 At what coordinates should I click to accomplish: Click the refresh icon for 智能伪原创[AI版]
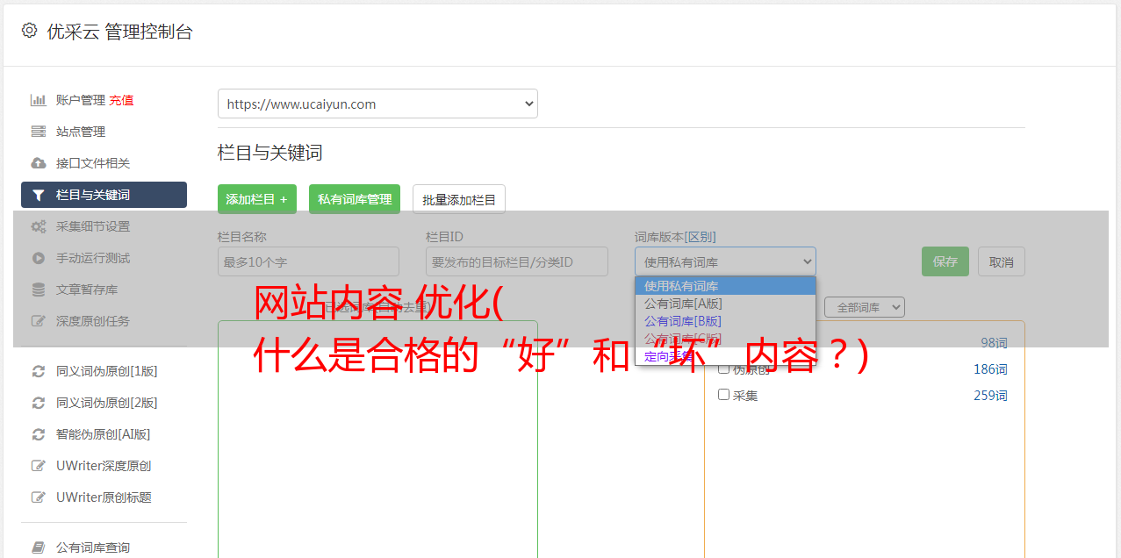(39, 434)
